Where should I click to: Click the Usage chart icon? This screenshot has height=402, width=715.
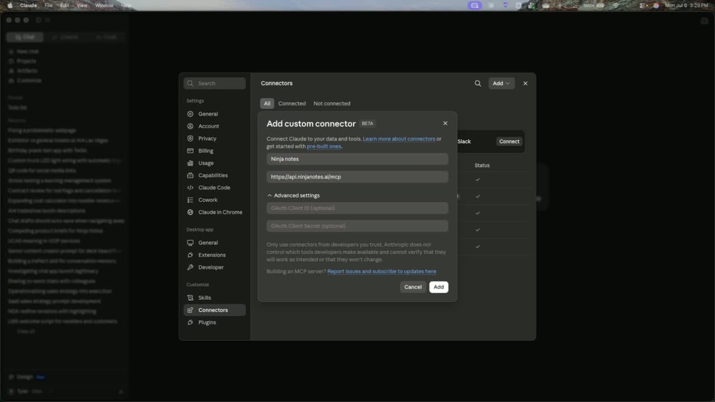(190, 163)
